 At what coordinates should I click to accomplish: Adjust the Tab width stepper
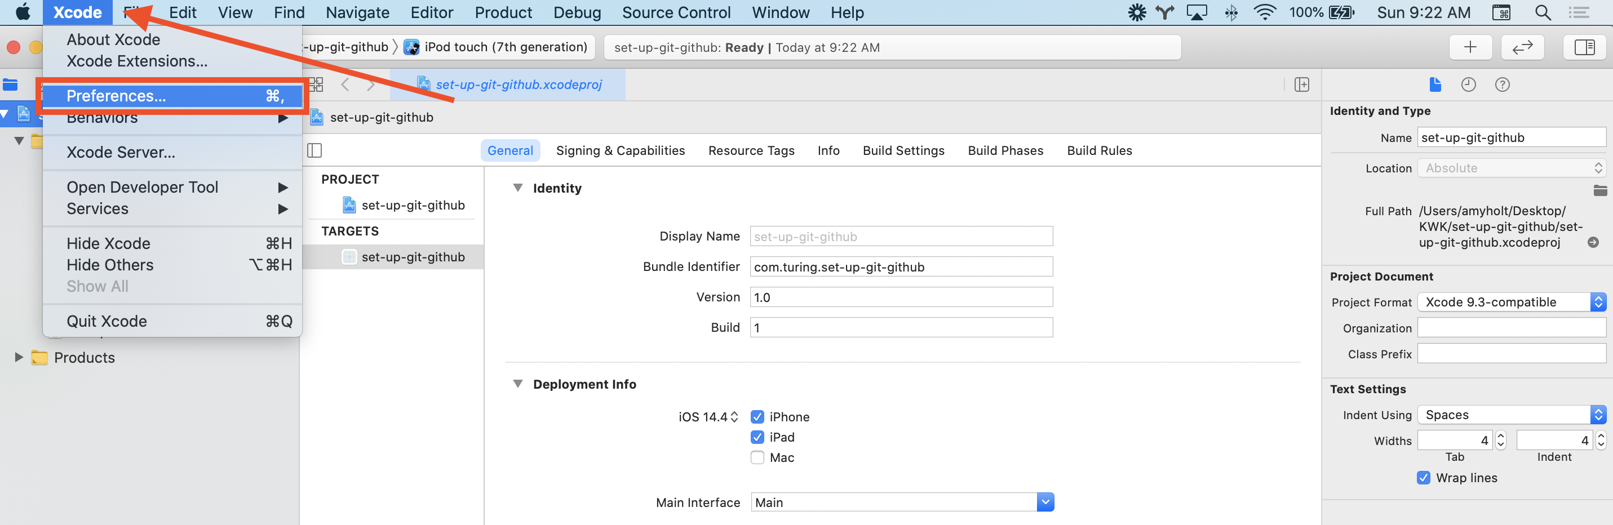point(1500,440)
